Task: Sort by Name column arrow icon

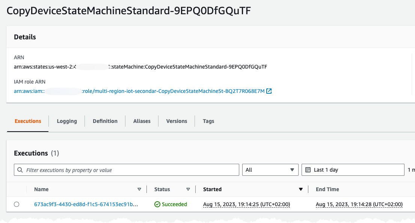Action: (139, 189)
